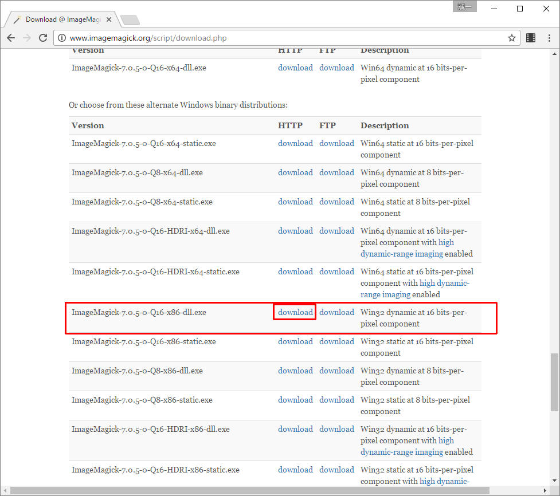
Task: Click 'Win32 static at 8 bits-per-pixel component' description
Action: point(415,406)
